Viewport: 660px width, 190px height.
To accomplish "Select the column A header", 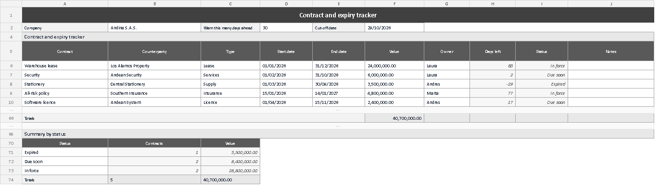I will pos(65,3).
